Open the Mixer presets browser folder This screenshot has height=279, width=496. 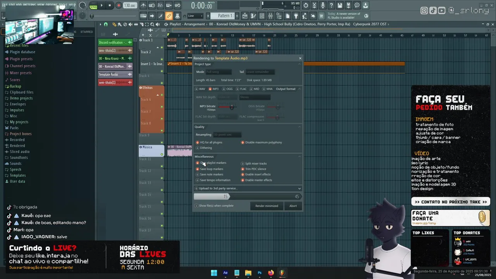click(x=21, y=73)
